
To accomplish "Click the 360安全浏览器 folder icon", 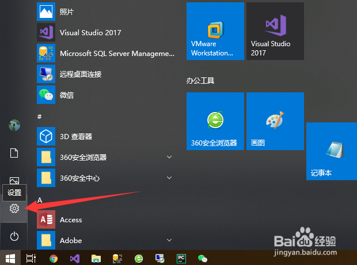I will 46,157.
